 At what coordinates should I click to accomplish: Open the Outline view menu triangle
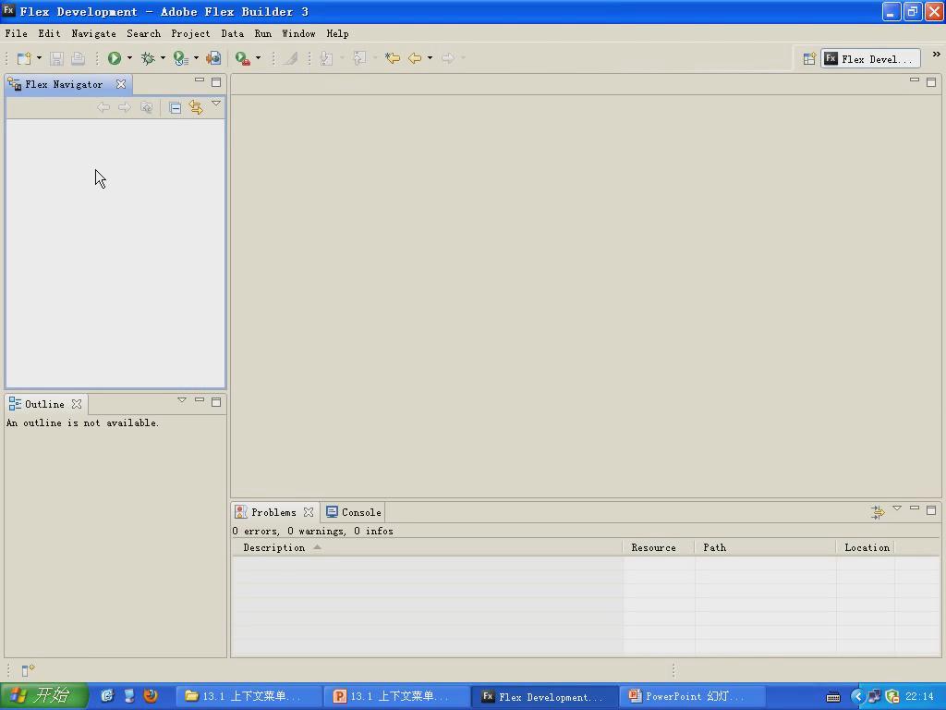pos(182,399)
